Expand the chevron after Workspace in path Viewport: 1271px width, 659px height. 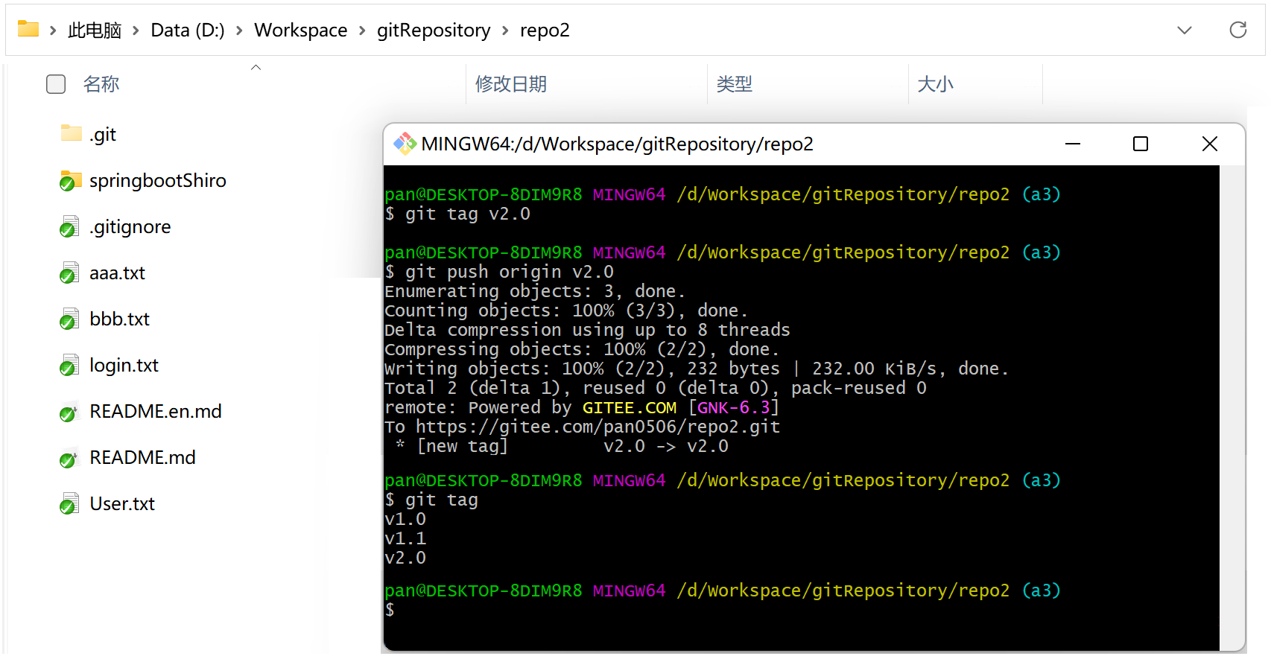(x=362, y=31)
